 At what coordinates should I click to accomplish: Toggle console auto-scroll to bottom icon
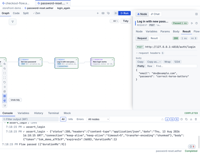coord(167,119)
